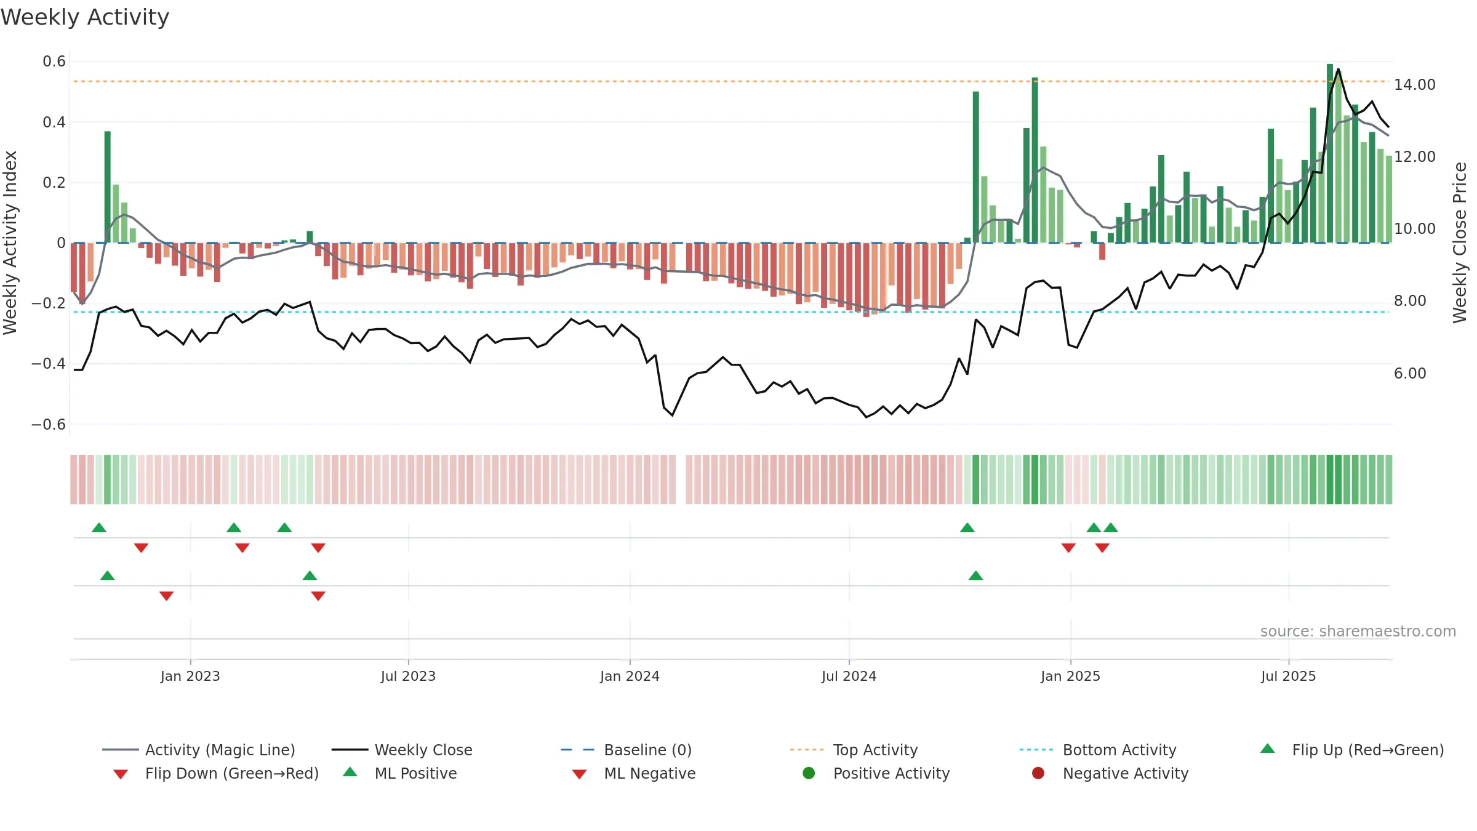Click the −0.6 activity axis label
This screenshot has height=831, width=1477.
49,424
